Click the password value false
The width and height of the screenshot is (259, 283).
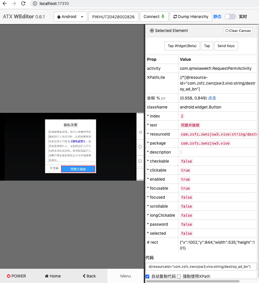[x=187, y=224]
